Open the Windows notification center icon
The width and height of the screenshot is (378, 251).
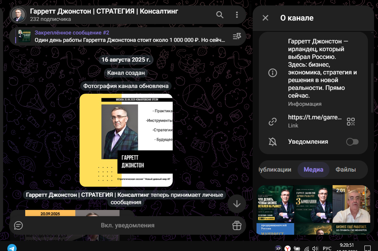pos(367,248)
